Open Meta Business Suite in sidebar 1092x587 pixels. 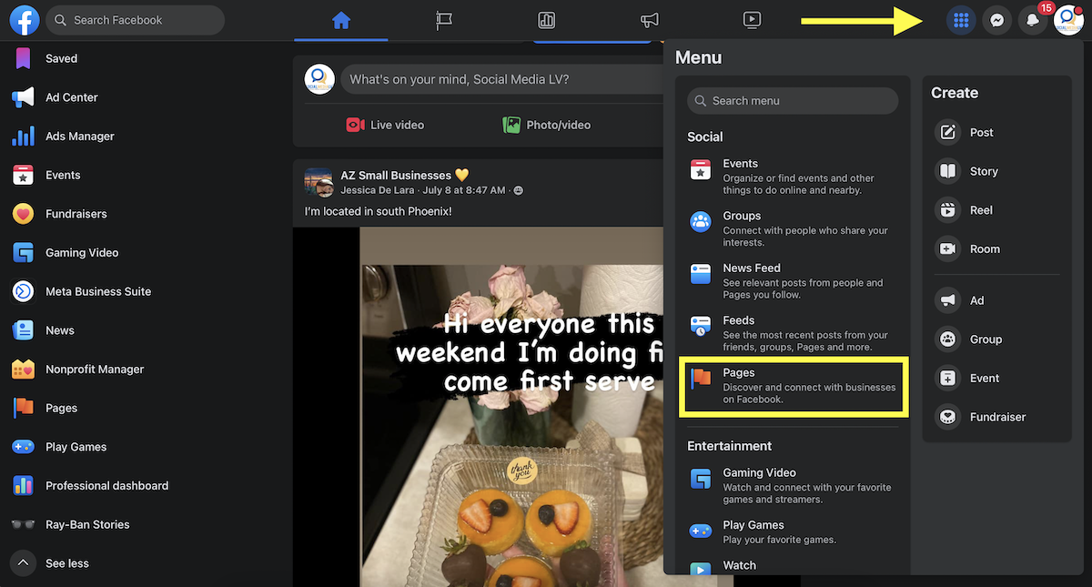(x=97, y=291)
